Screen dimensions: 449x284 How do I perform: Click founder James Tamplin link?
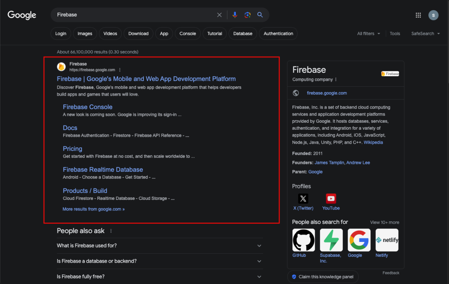click(329, 163)
